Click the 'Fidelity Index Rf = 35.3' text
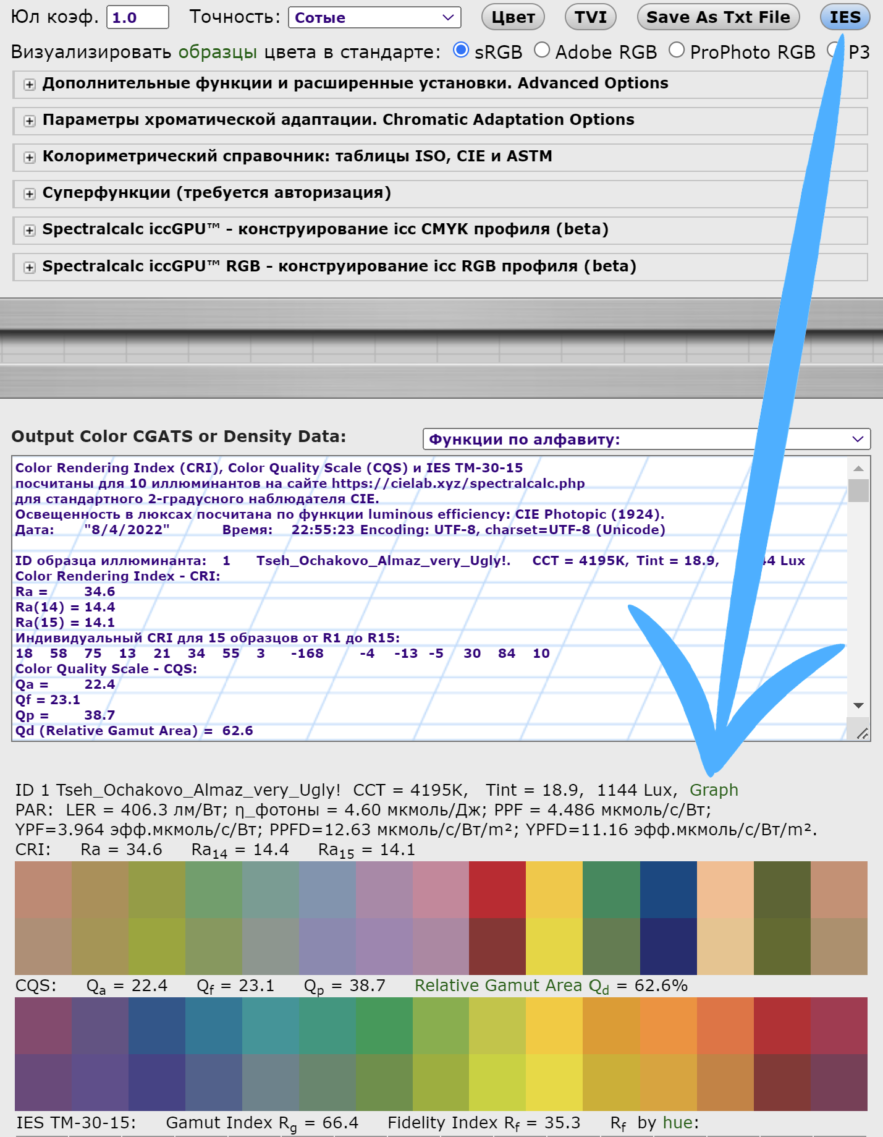The image size is (883, 1137). 484,1123
